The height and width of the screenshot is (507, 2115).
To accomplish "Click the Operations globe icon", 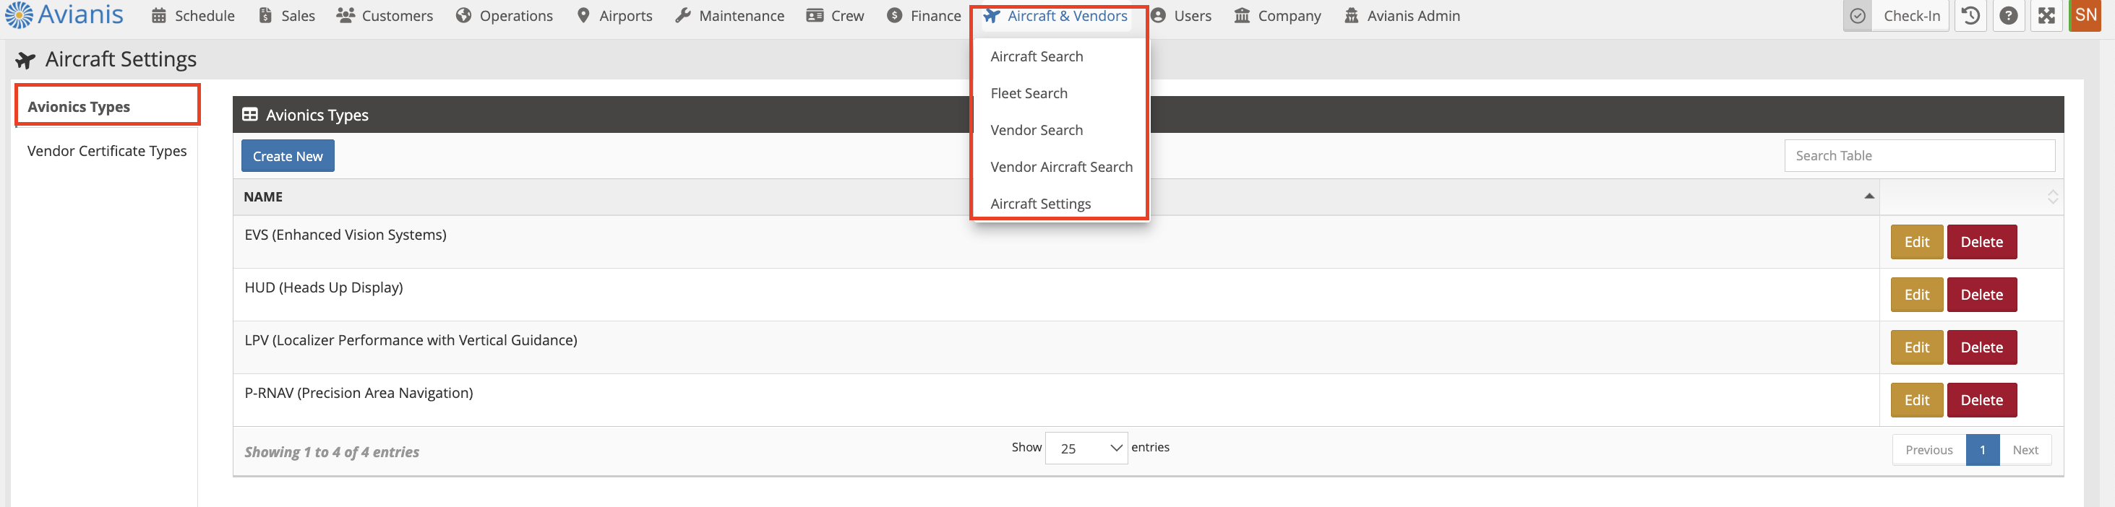I will pyautogui.click(x=464, y=16).
